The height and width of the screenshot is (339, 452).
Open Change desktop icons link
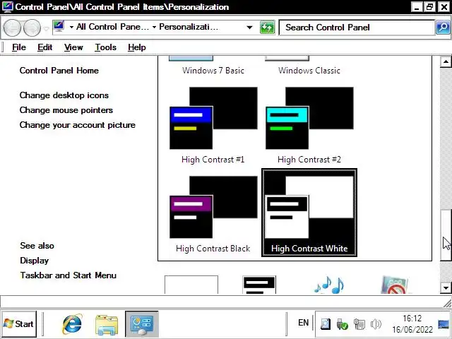64,95
